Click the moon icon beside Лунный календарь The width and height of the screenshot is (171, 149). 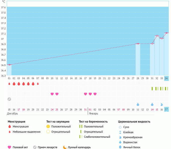click(x=65, y=147)
